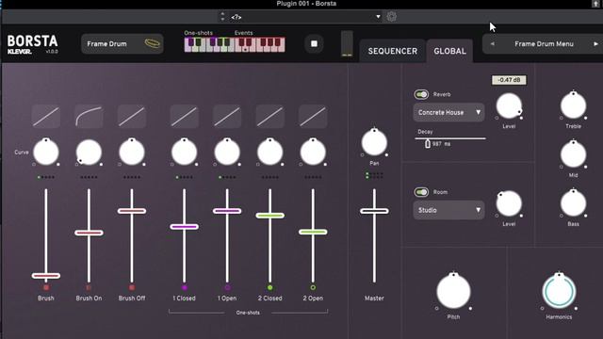
Task: Click the Brush Off curve shape icon
Action: 132,116
